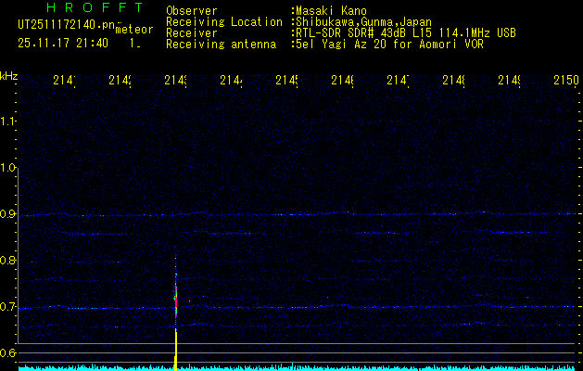Click the 2150 time axis label
This screenshot has width=583, height=371.
click(564, 82)
